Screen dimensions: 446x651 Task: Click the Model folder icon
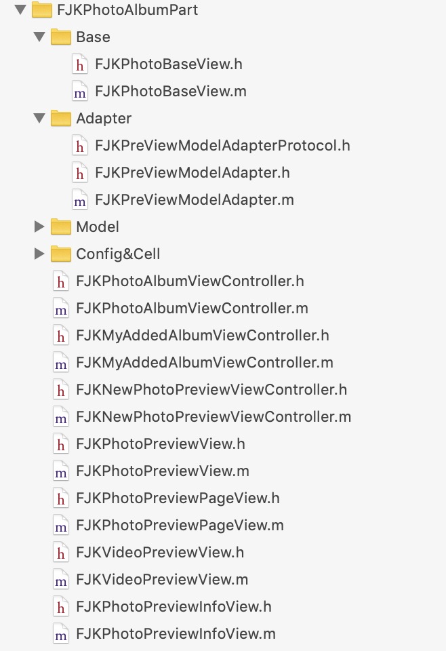(x=61, y=226)
